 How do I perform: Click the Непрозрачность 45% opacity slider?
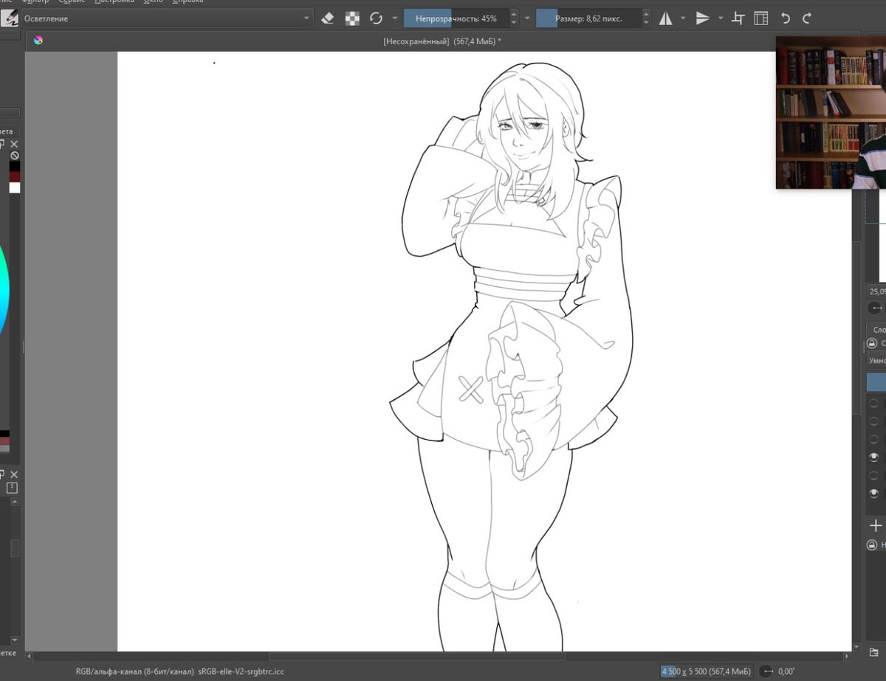coord(456,18)
